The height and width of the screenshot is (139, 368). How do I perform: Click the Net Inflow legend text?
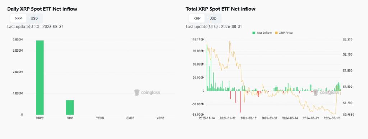(264, 33)
